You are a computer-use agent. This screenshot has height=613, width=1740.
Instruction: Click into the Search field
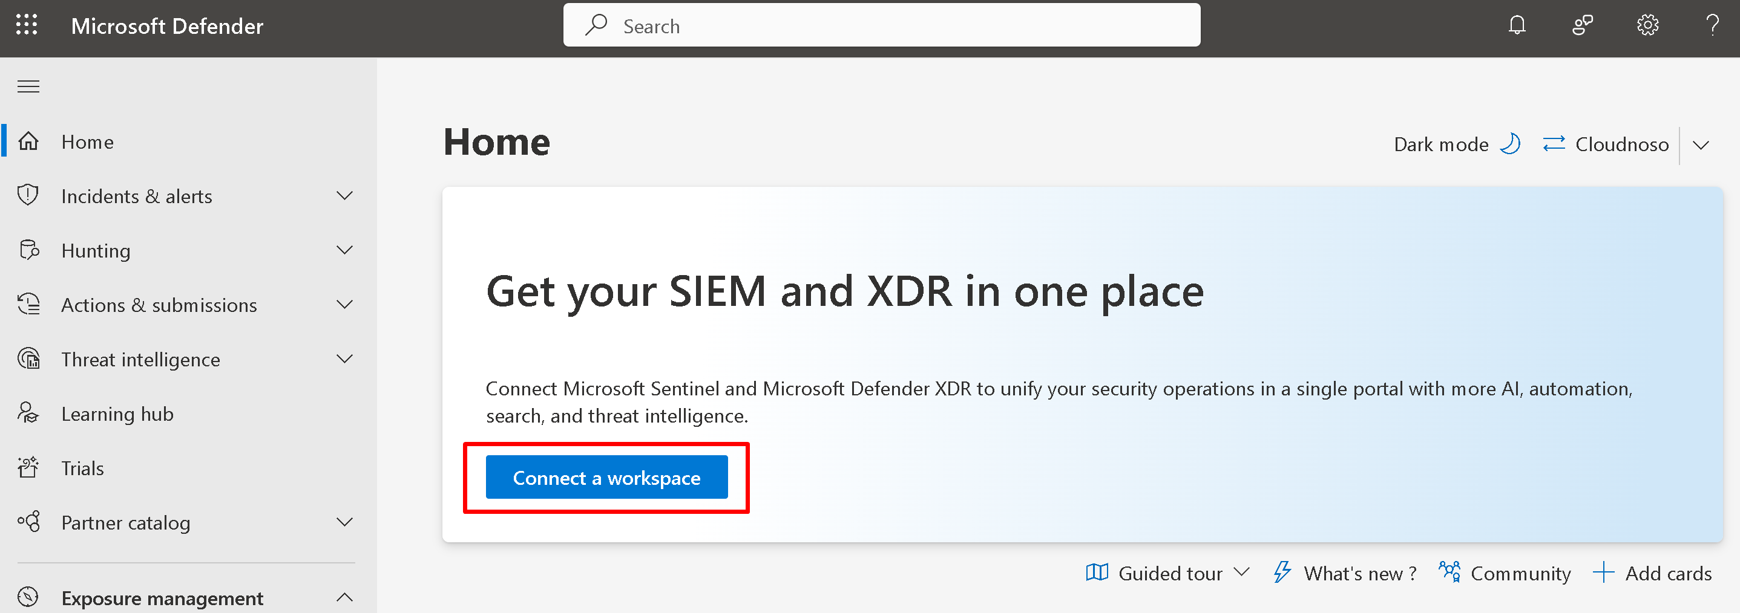click(881, 25)
